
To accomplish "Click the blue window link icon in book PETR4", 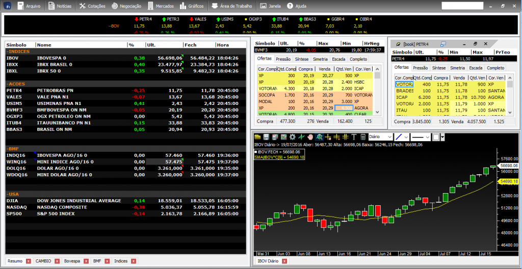I will pos(443,44).
